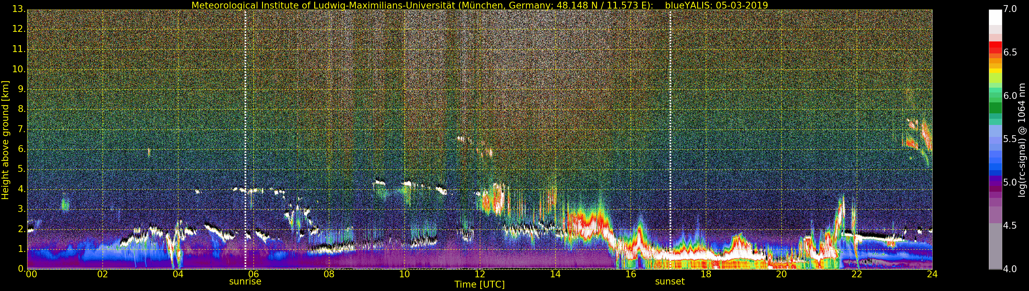Screen dimensions: 1029x291
Task: Click the dark green segment of the colorbar
Action: [x=995, y=108]
